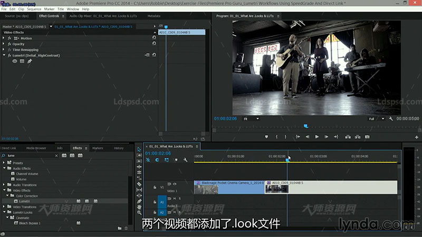Expand the Video Transitions folder
The height and width of the screenshot is (237, 422).
coord(4,206)
